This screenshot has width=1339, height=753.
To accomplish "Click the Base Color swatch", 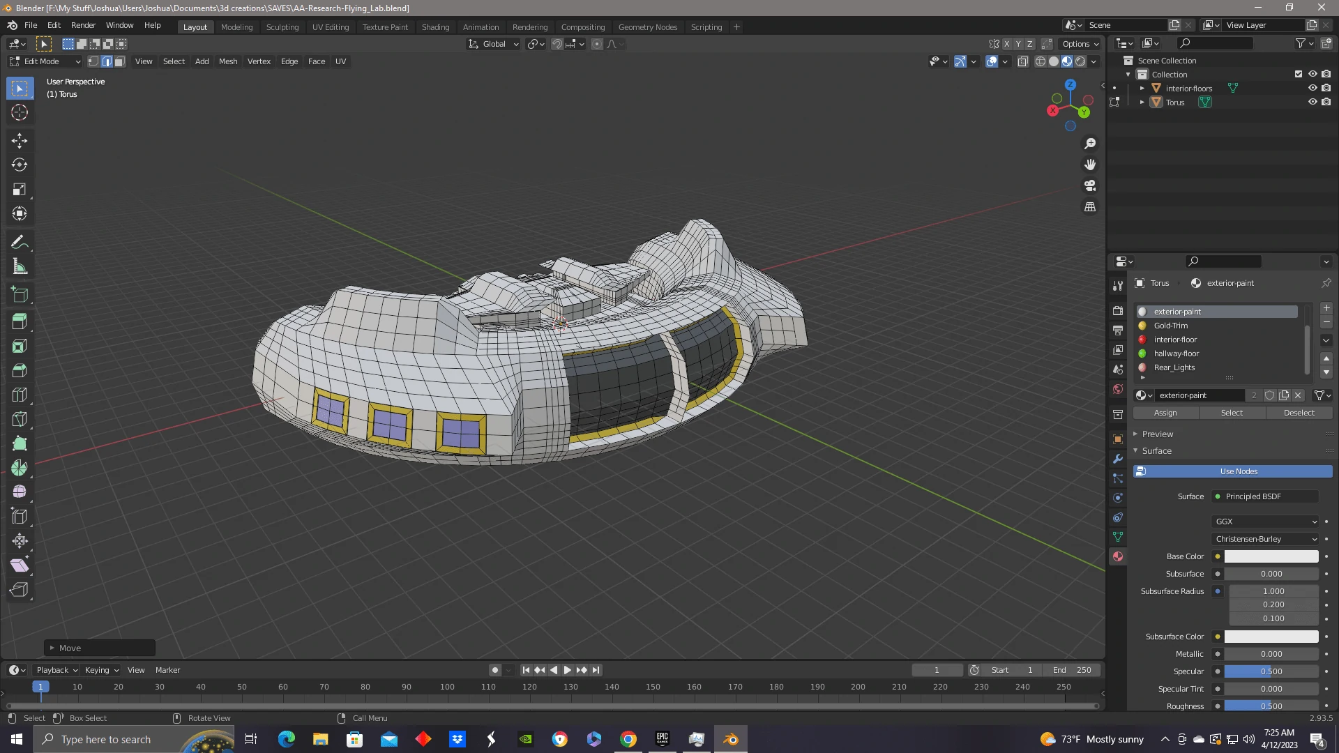I will (1271, 556).
